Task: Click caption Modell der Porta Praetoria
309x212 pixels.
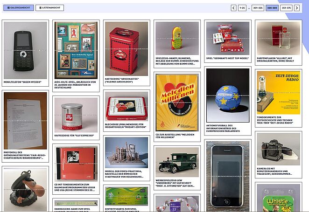Action: (x=124, y=174)
